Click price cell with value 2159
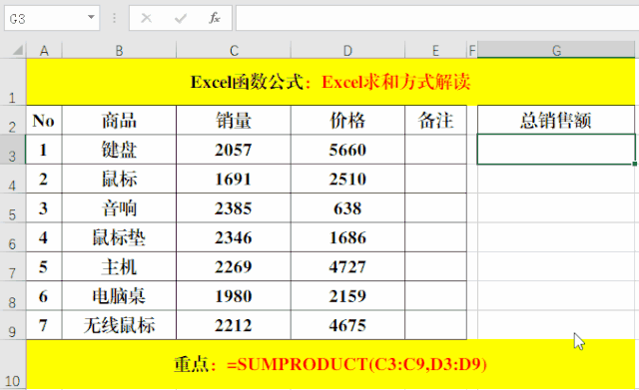 pos(347,296)
